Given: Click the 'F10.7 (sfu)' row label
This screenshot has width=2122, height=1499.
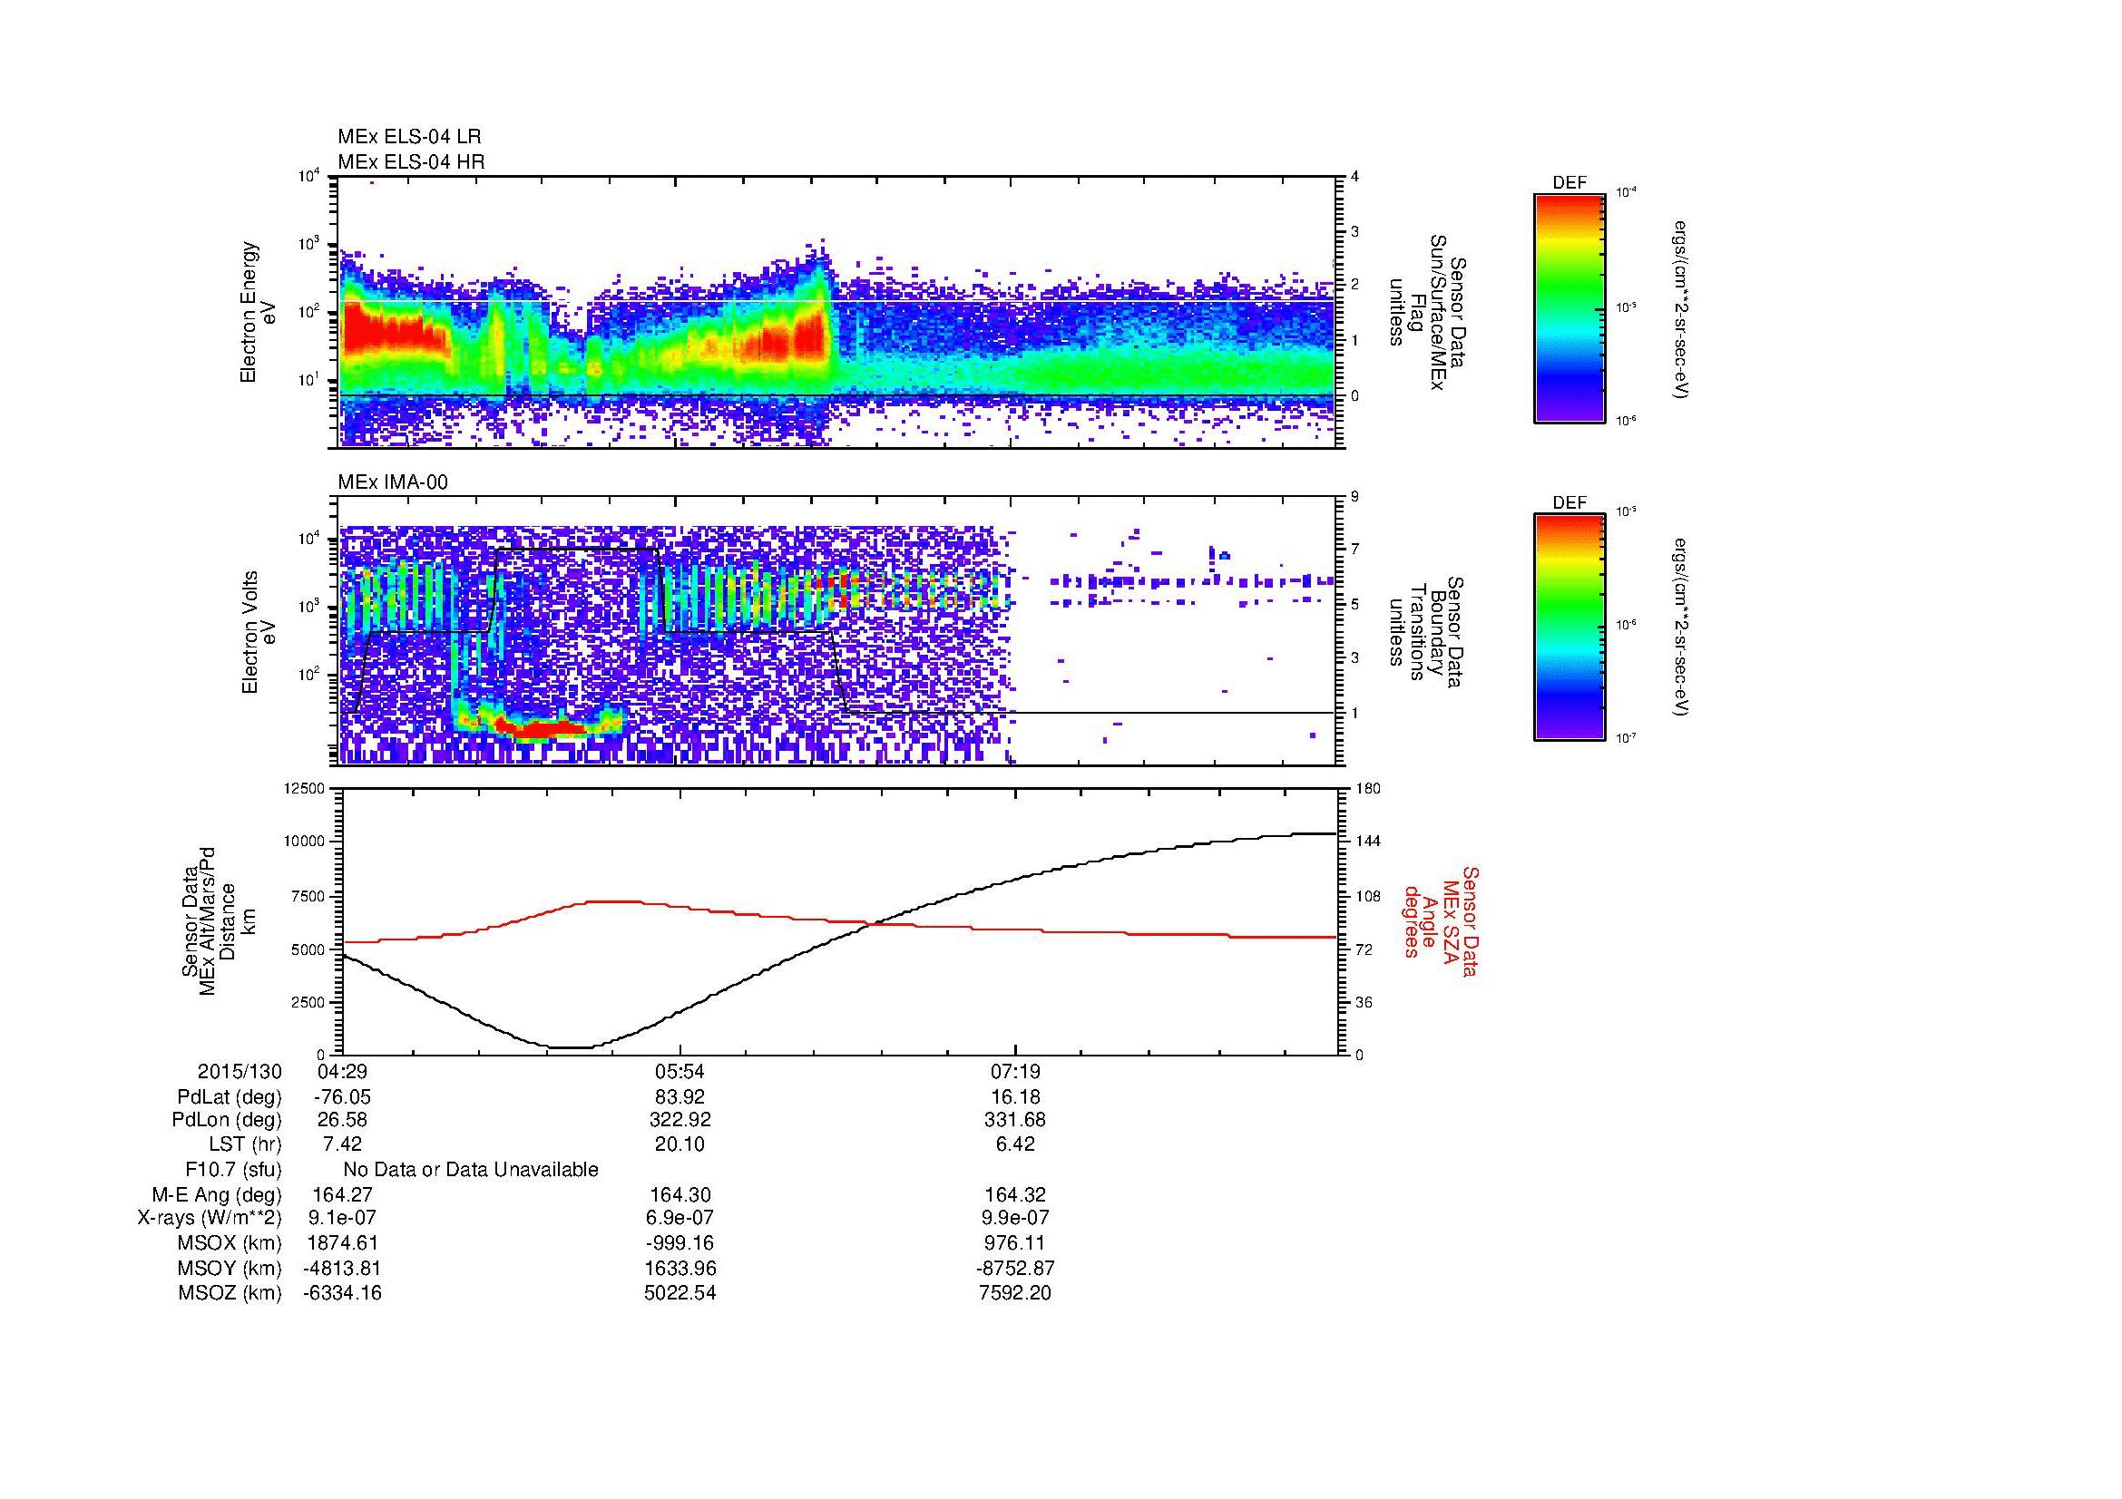Looking at the screenshot, I should [233, 1170].
